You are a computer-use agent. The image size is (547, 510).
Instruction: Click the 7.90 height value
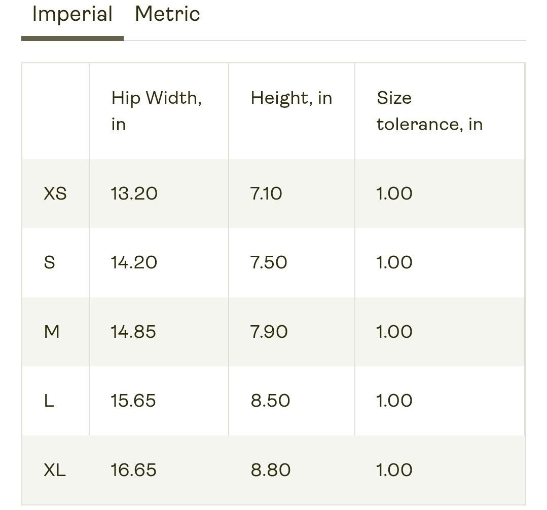coord(269,332)
